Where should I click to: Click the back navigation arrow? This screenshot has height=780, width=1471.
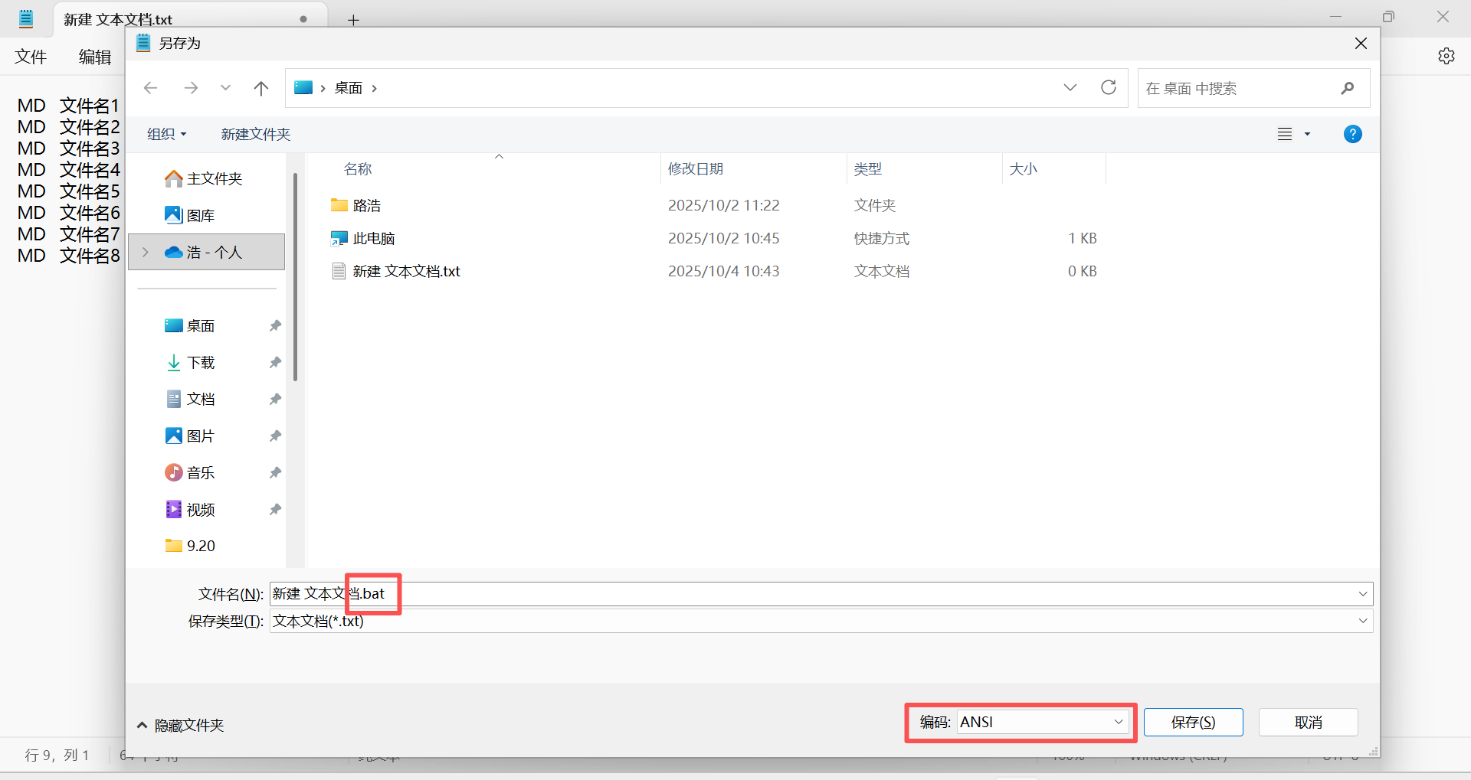coord(151,88)
